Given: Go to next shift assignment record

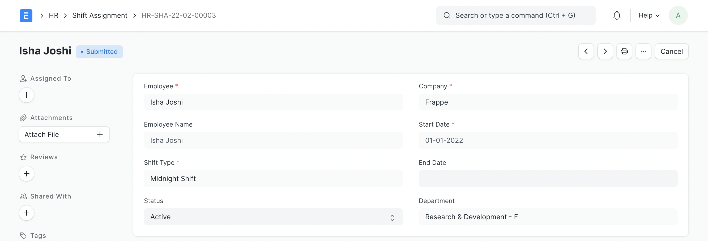Looking at the screenshot, I should point(605,51).
